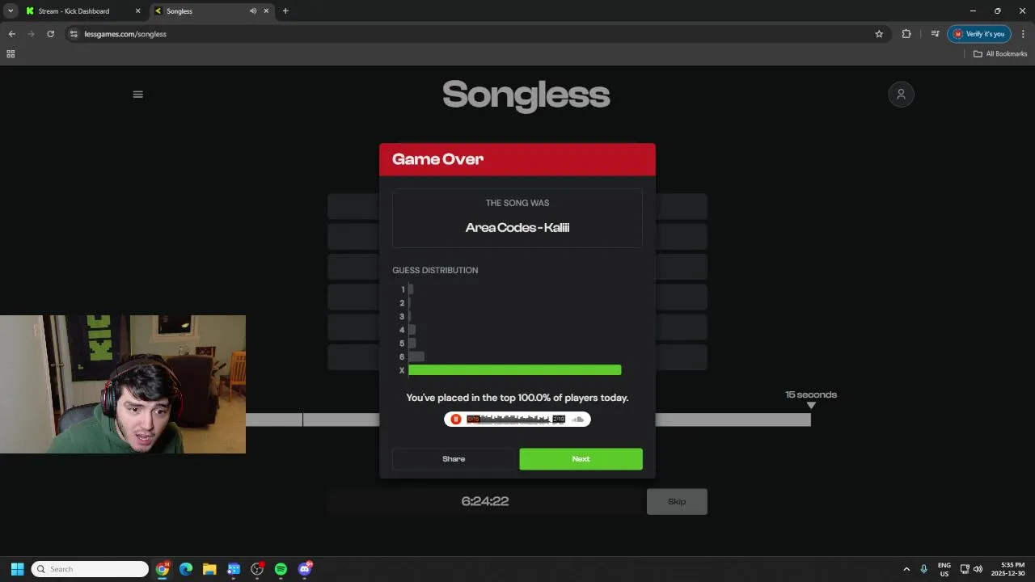Open the volume tray icon

tap(978, 569)
